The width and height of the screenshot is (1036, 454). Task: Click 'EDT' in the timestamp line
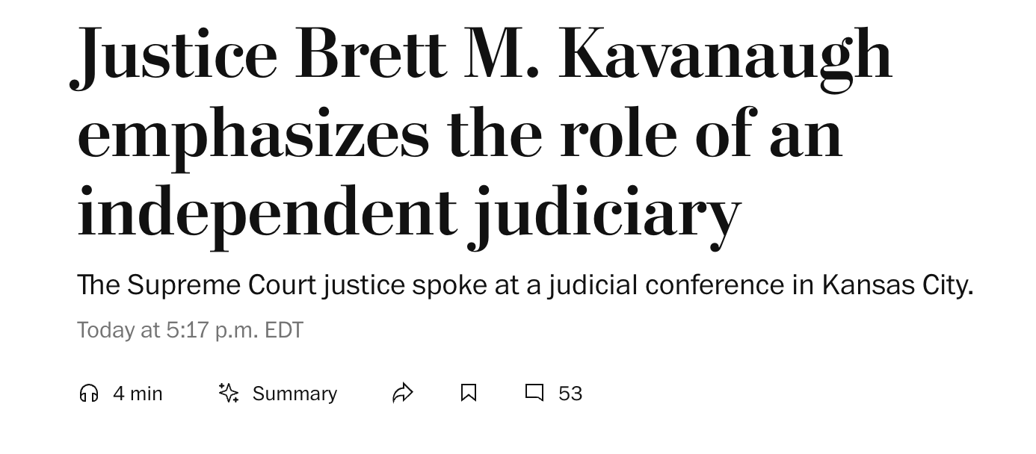(283, 330)
